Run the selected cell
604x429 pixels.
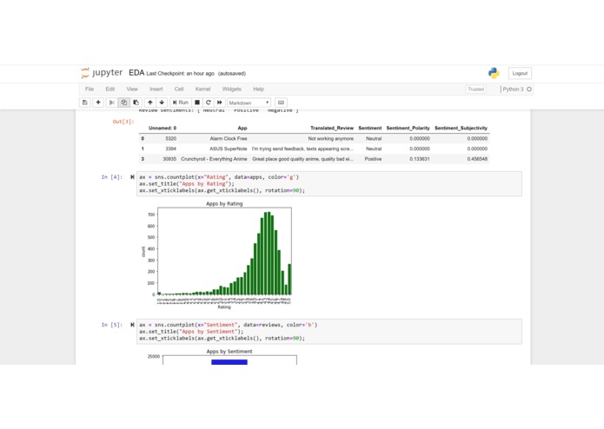click(x=180, y=102)
